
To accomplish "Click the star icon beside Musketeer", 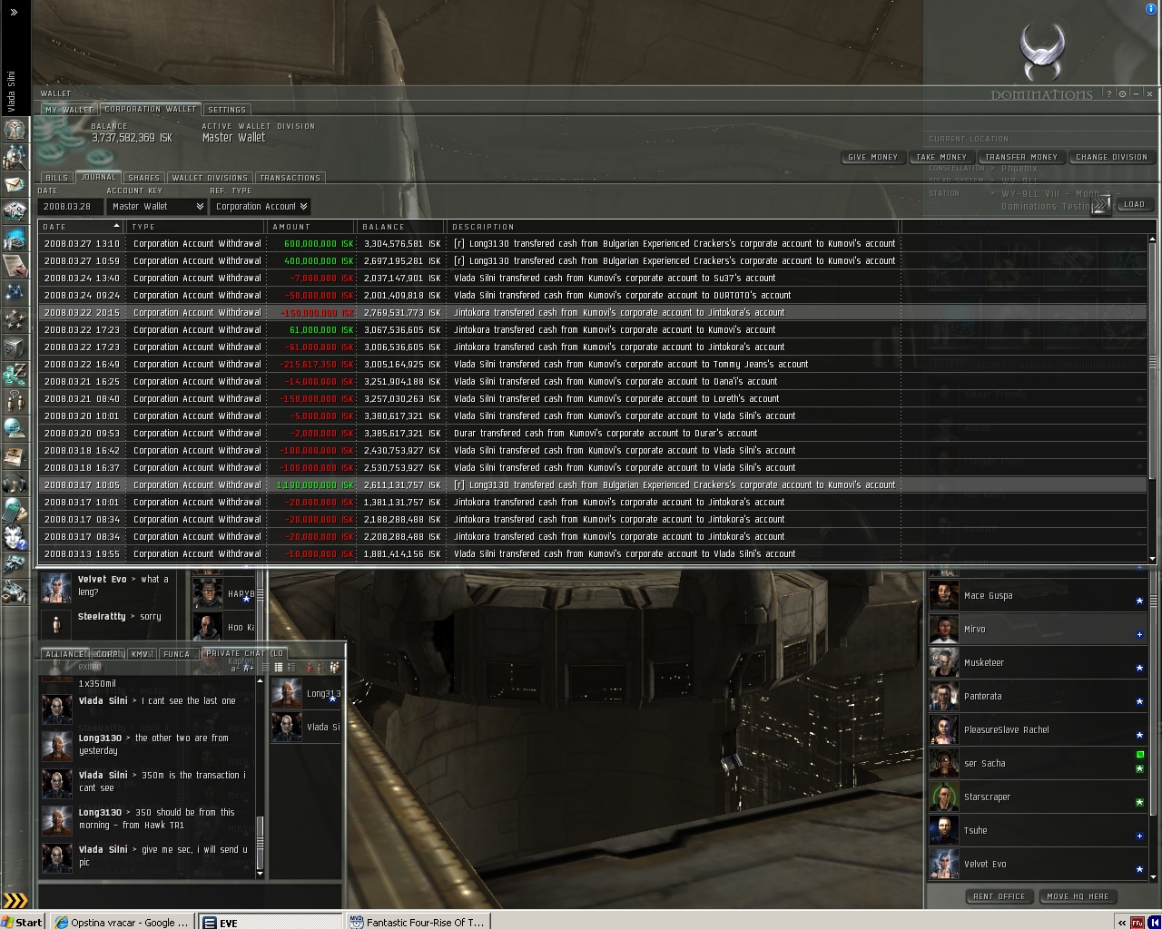I will 1139,668.
